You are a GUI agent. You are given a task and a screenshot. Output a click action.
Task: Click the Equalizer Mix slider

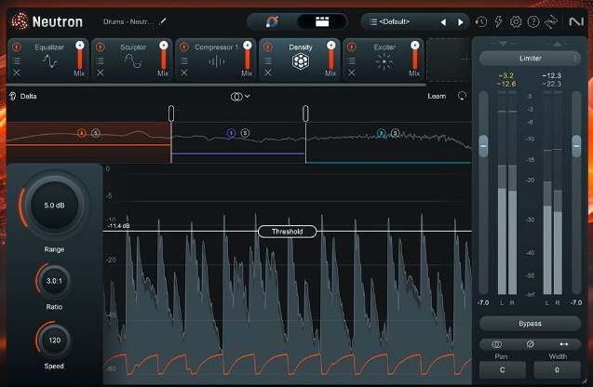point(80,55)
